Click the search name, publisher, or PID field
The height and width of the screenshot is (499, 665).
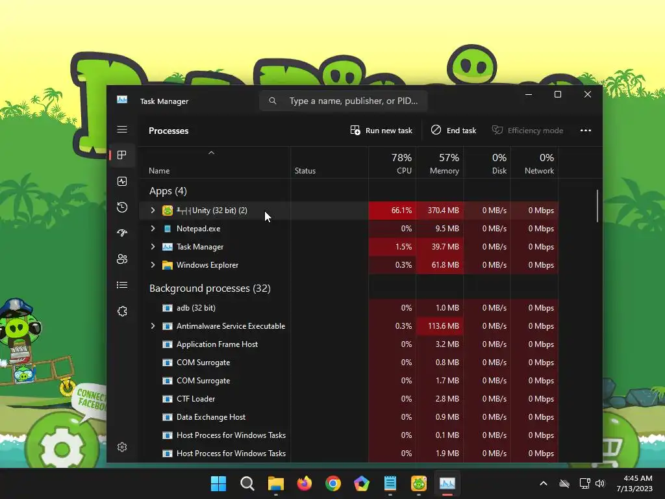coord(343,101)
